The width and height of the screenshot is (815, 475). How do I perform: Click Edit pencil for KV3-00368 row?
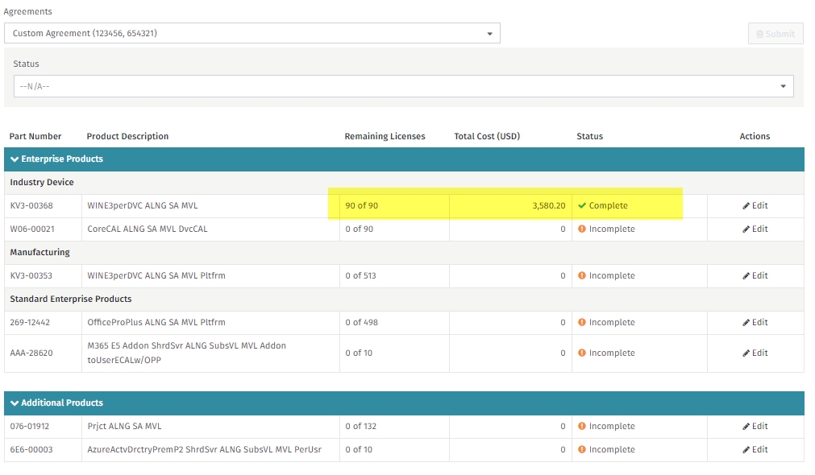755,205
